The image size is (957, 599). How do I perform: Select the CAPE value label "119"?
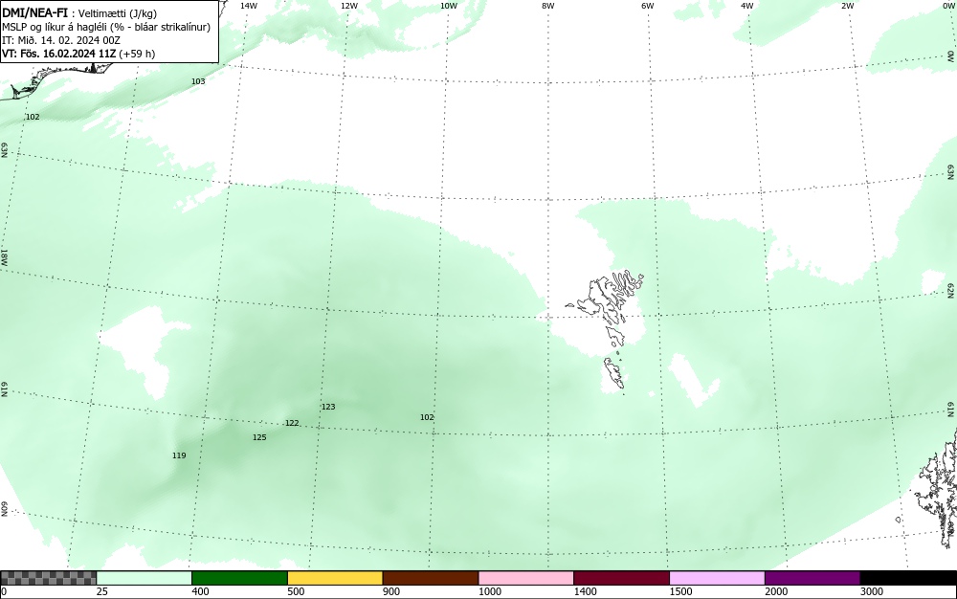[x=179, y=455]
